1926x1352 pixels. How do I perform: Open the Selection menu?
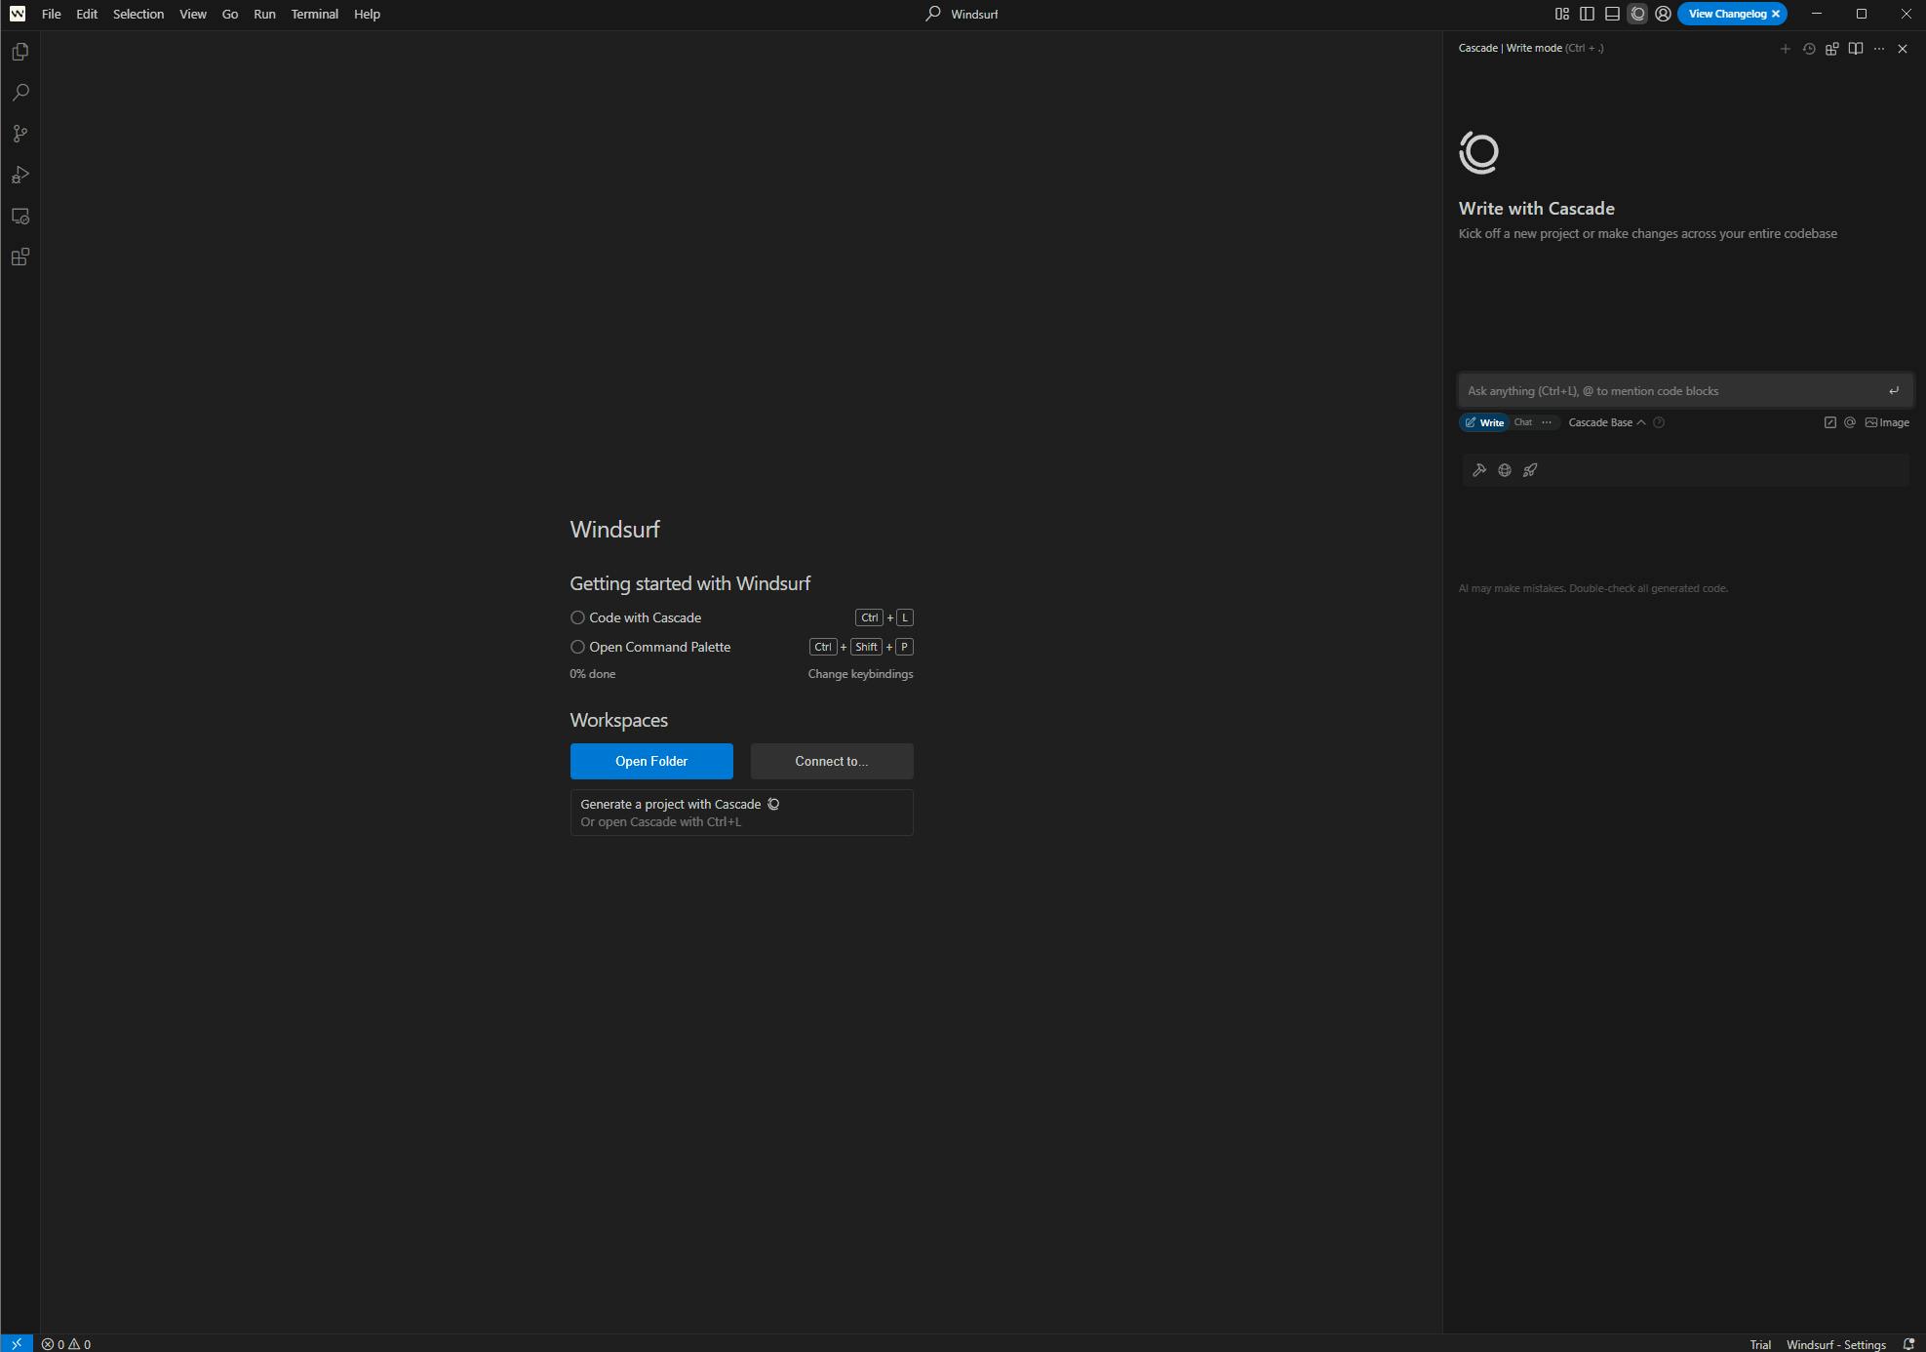[x=138, y=14]
